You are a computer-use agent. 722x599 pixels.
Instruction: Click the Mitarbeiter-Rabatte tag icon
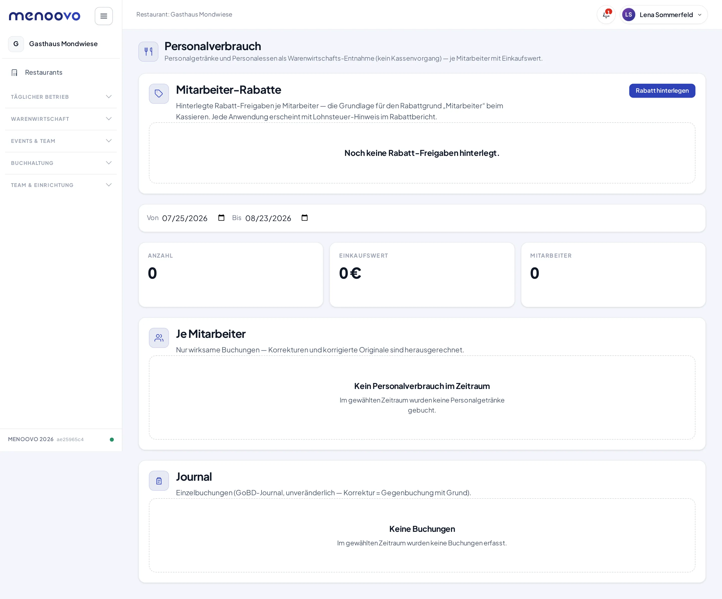(x=159, y=93)
